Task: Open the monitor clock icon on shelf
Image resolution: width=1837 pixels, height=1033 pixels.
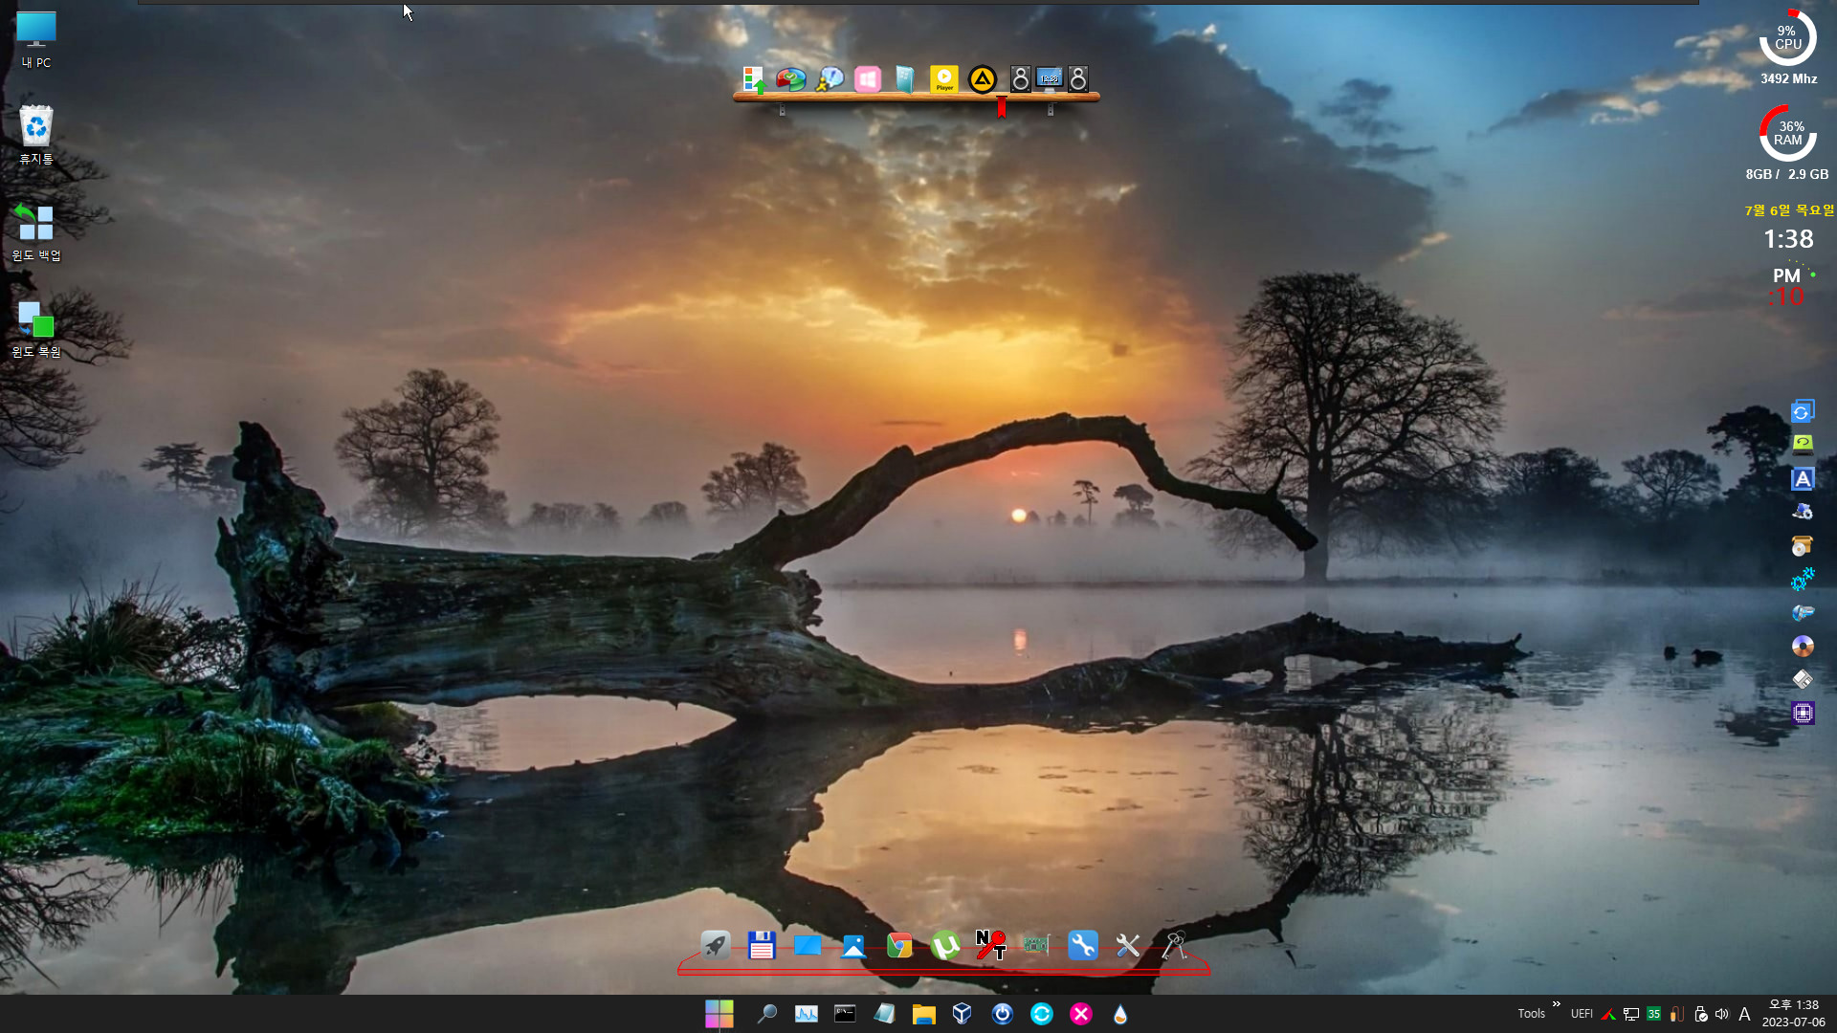Action: [x=1050, y=78]
